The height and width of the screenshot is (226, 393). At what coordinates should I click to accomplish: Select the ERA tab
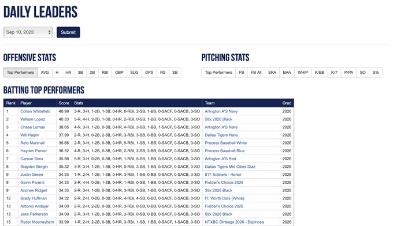272,73
